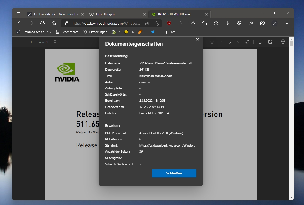
Task: Click the Schließen button
Action: (174, 173)
